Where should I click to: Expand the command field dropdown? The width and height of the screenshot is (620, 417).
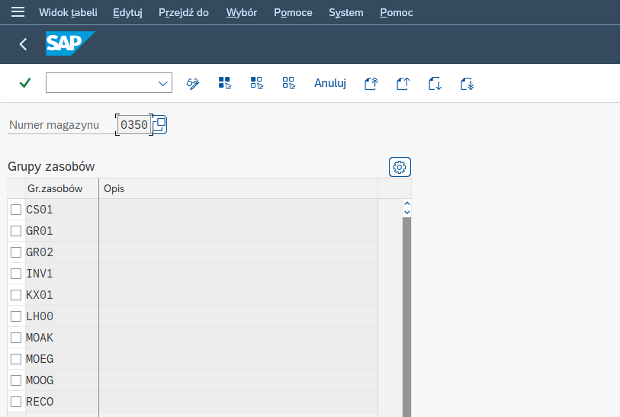(162, 83)
